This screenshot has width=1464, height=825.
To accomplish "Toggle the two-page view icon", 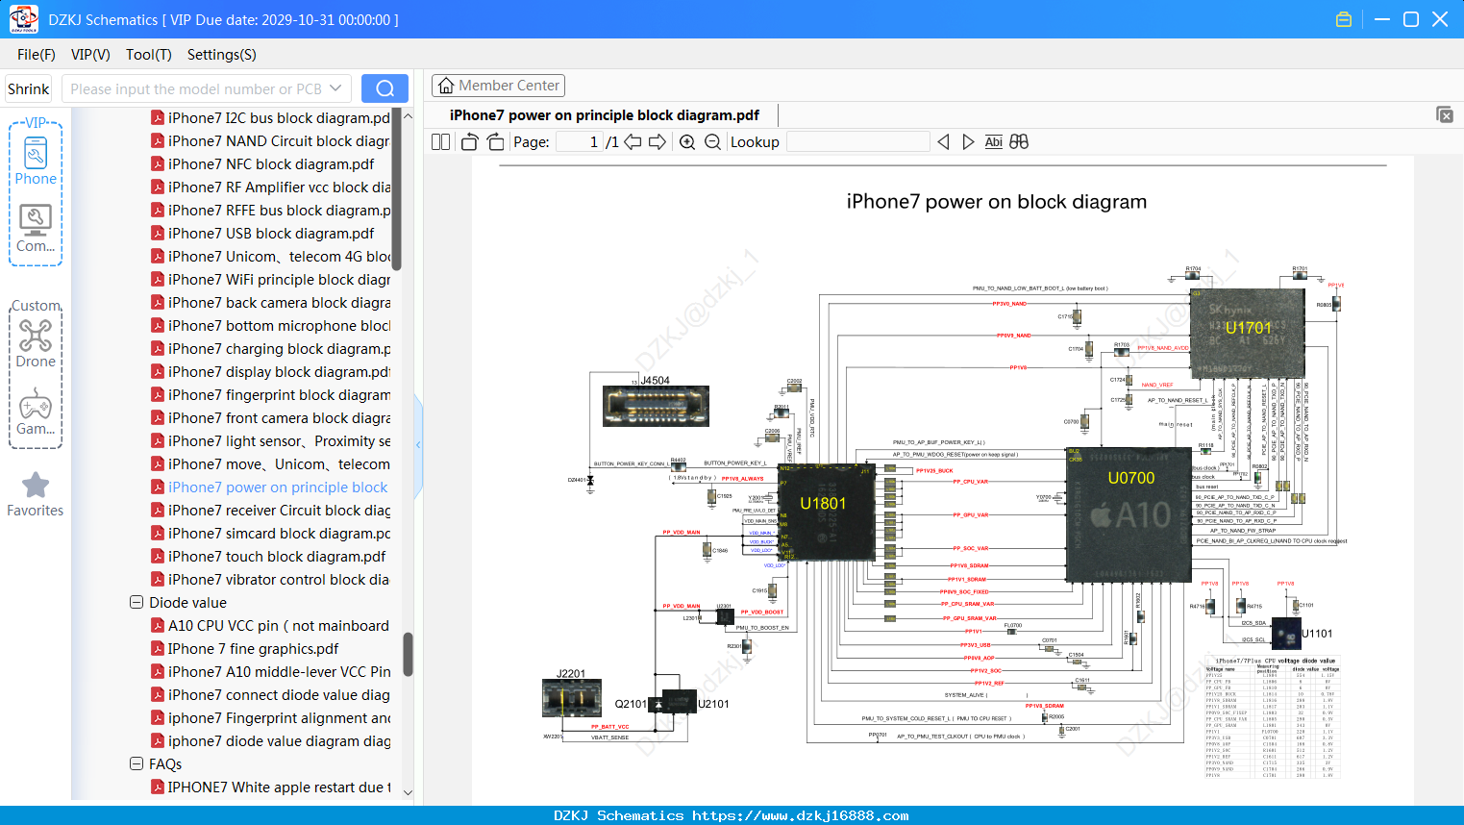I will (x=440, y=142).
